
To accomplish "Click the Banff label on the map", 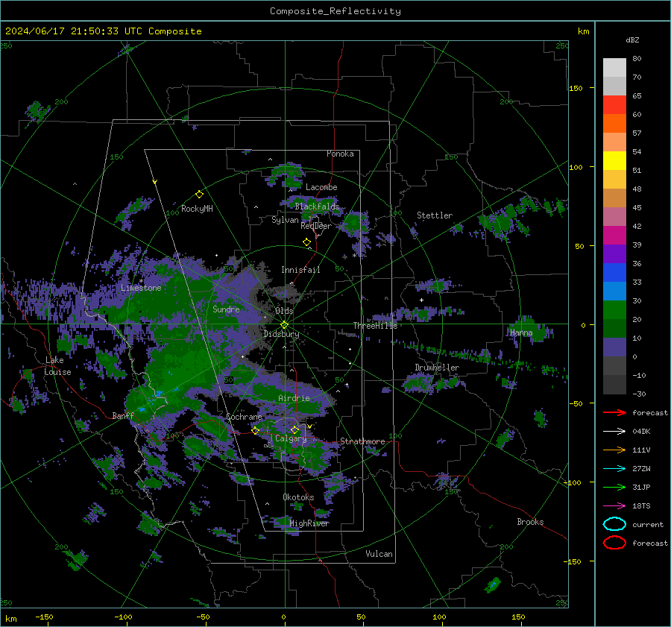I will [123, 415].
